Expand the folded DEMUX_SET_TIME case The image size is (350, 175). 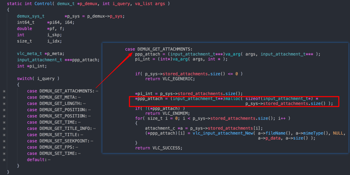click(4, 154)
